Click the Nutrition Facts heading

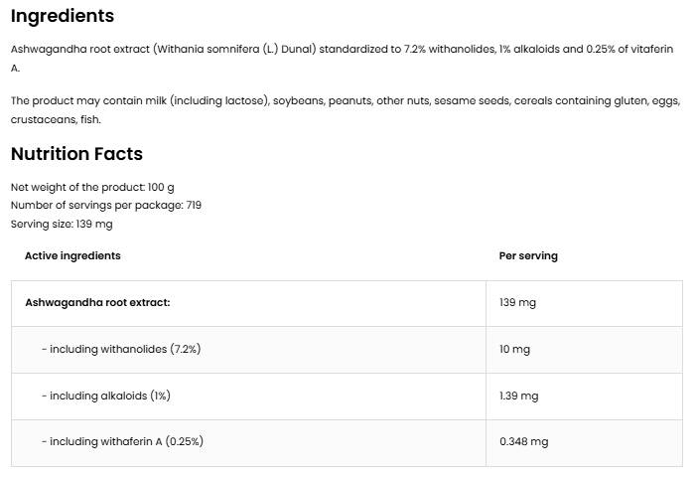pos(76,154)
